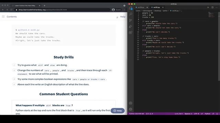Reload the browser page

click(11, 10)
